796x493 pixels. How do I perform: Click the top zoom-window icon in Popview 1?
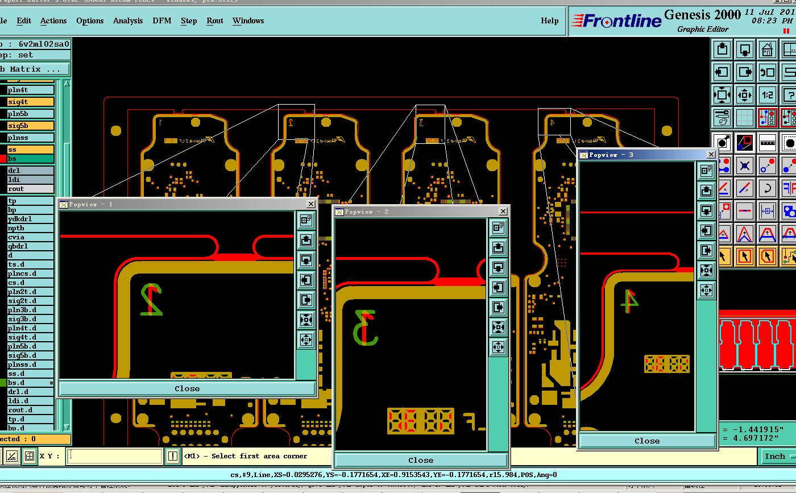306,220
